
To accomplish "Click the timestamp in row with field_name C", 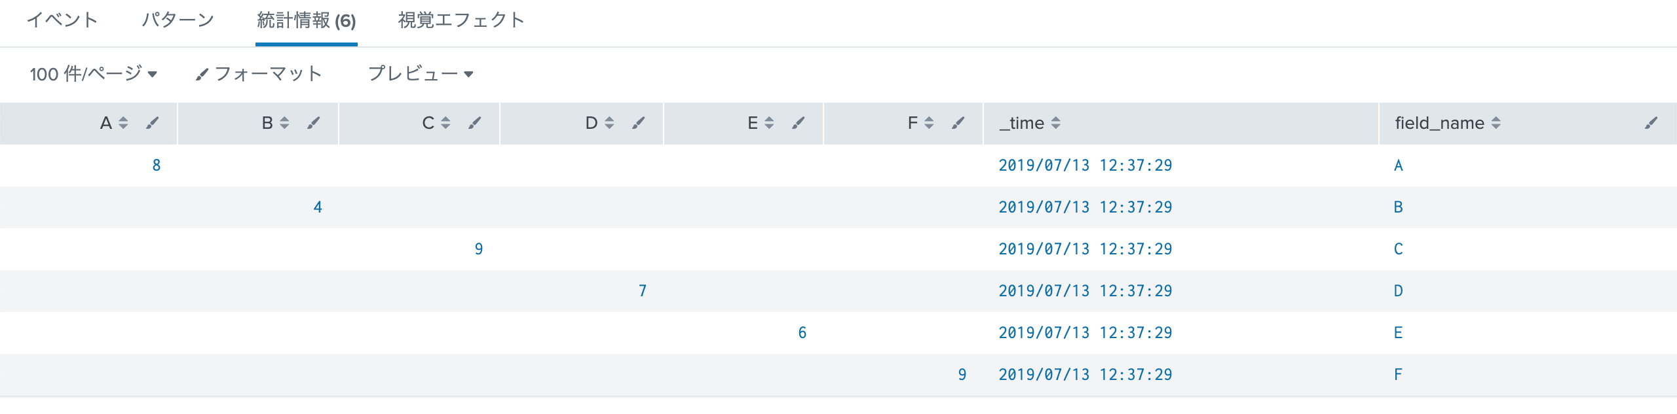I will click(x=1085, y=249).
